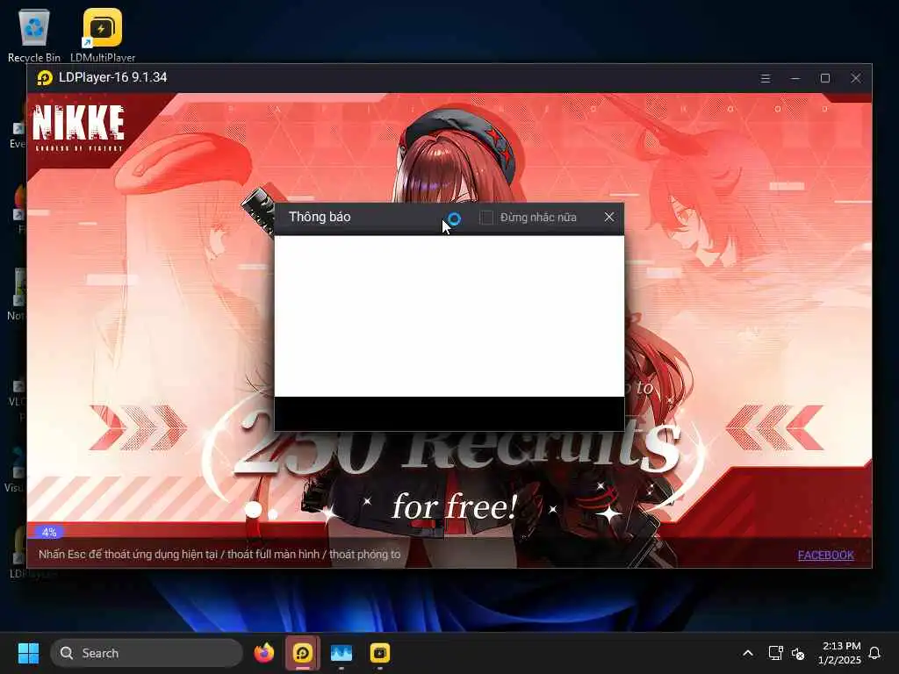Open the photo viewer taskbar app
Screen dimensions: 899x674
(342, 653)
